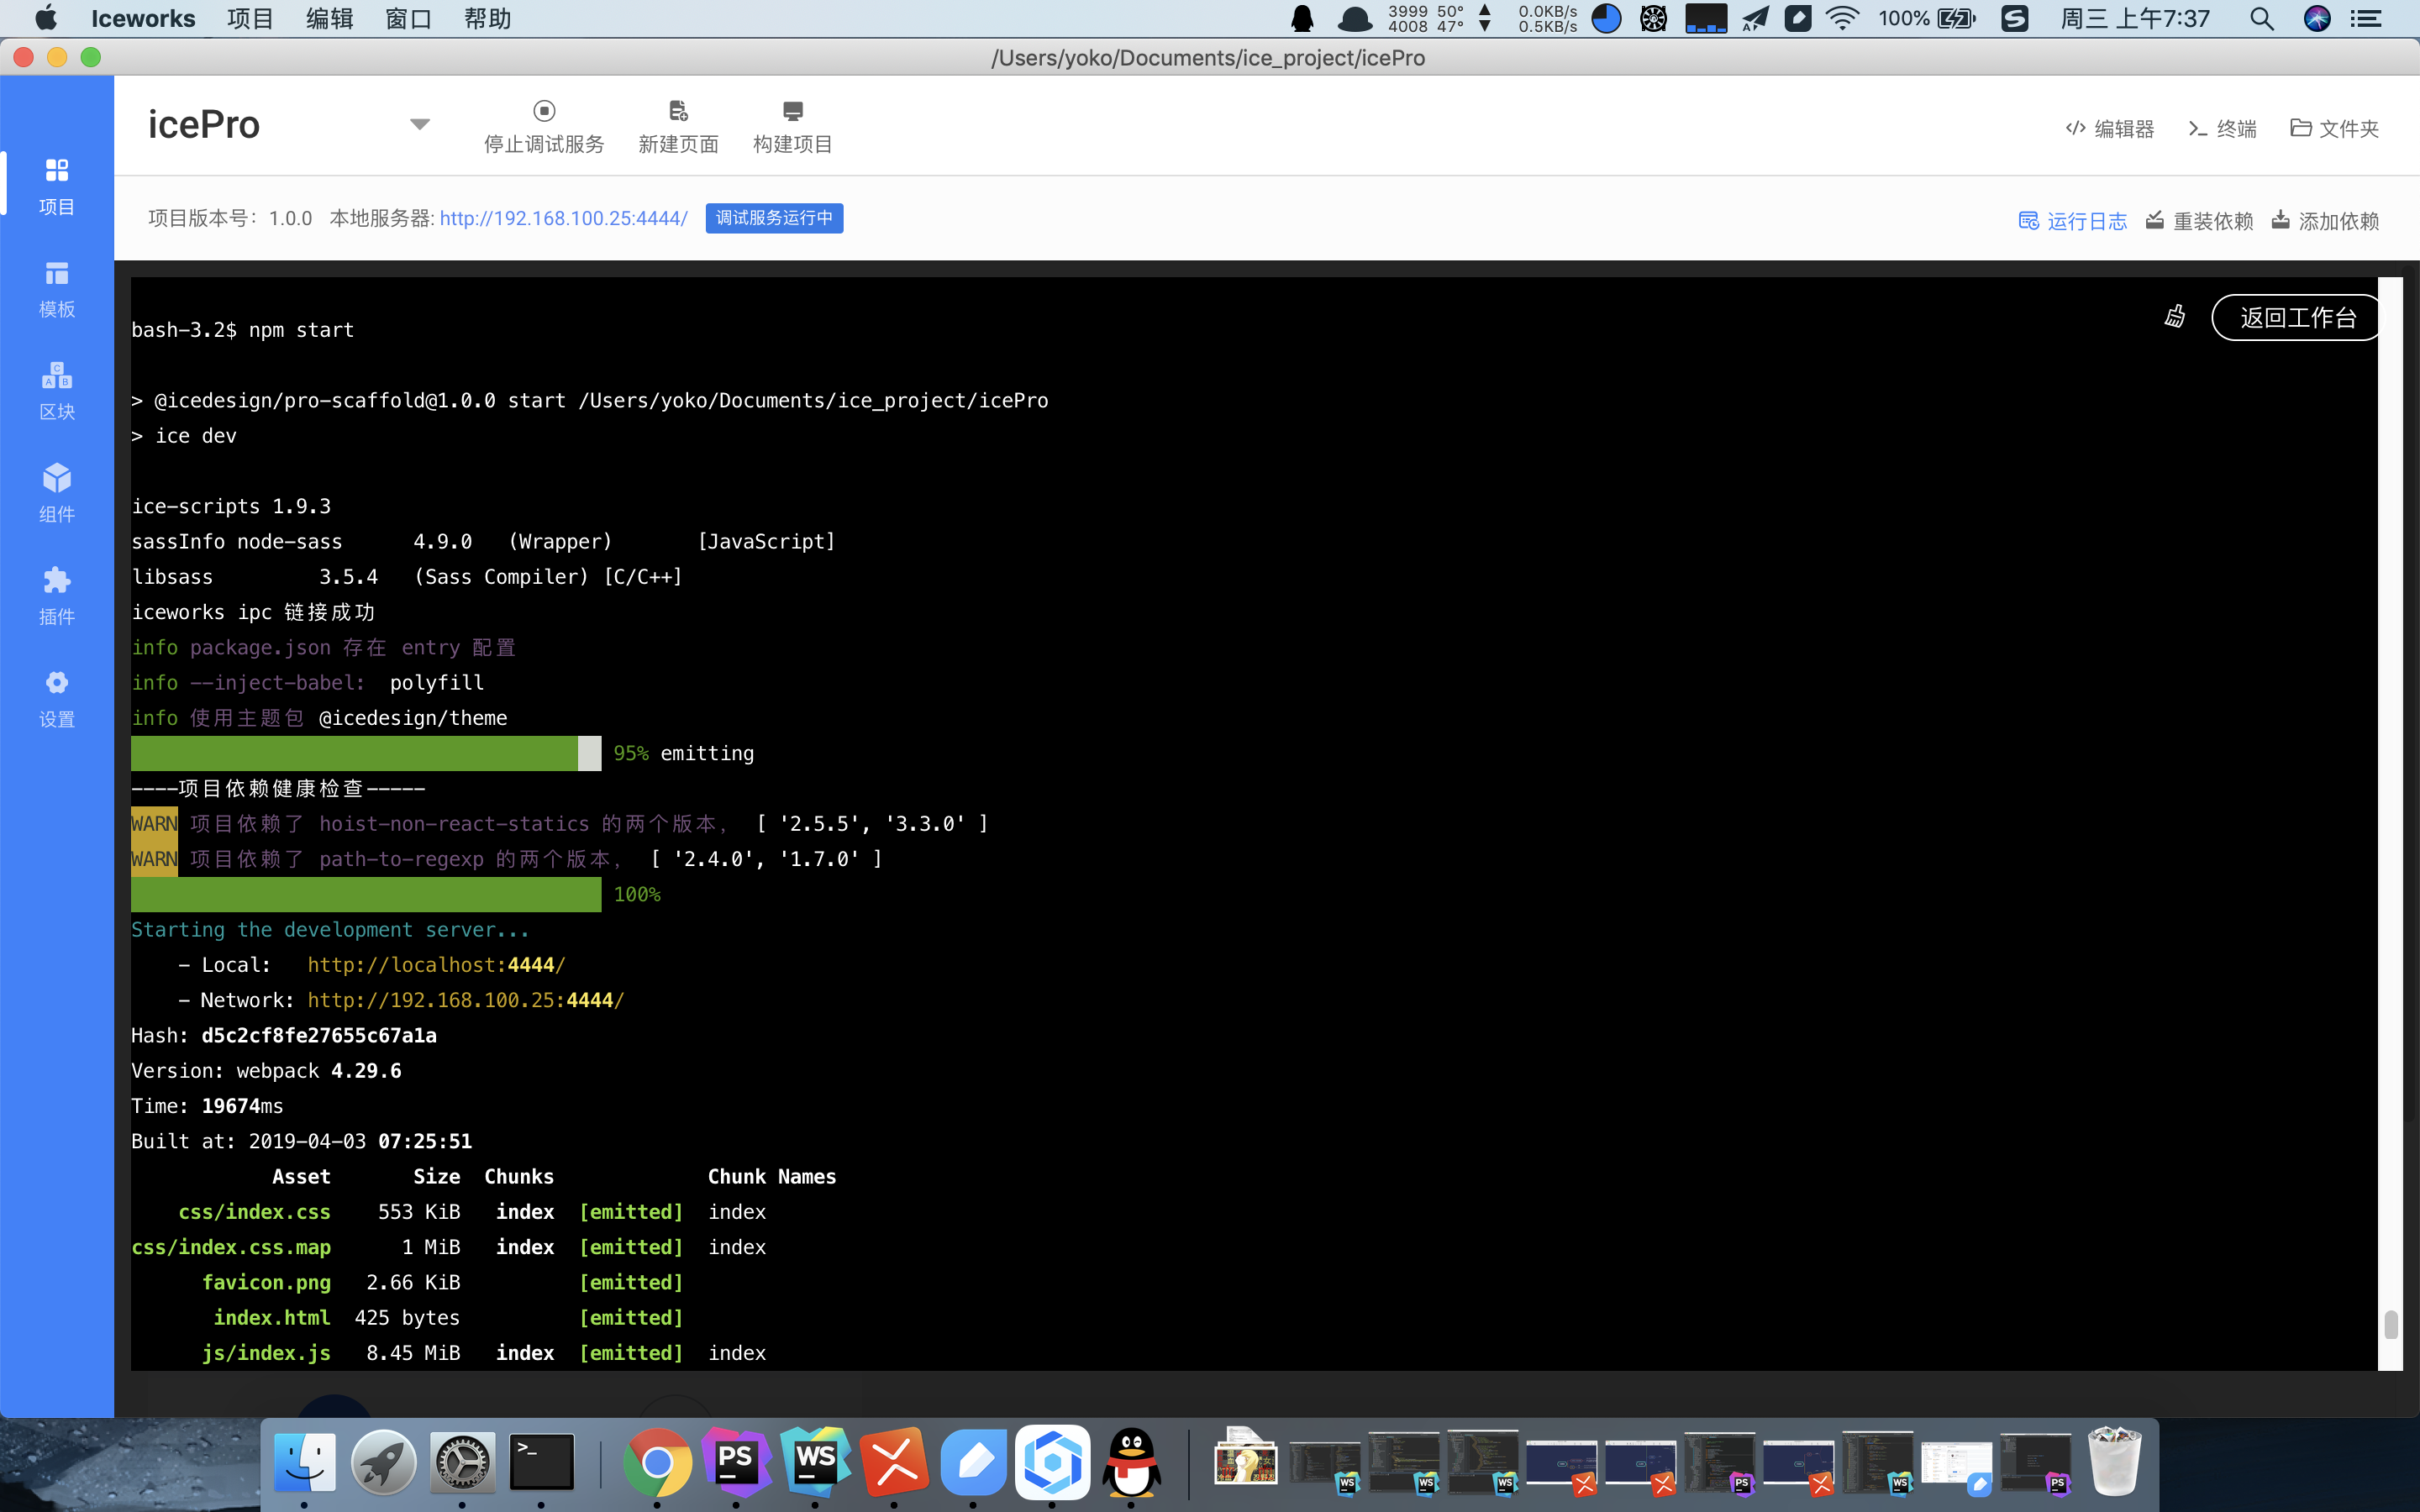The height and width of the screenshot is (1512, 2420).
Task: Click the date and time 周三 上午7:37
Action: click(2135, 19)
